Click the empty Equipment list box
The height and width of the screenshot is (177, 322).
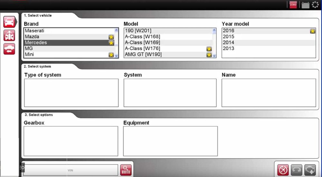tap(170, 141)
